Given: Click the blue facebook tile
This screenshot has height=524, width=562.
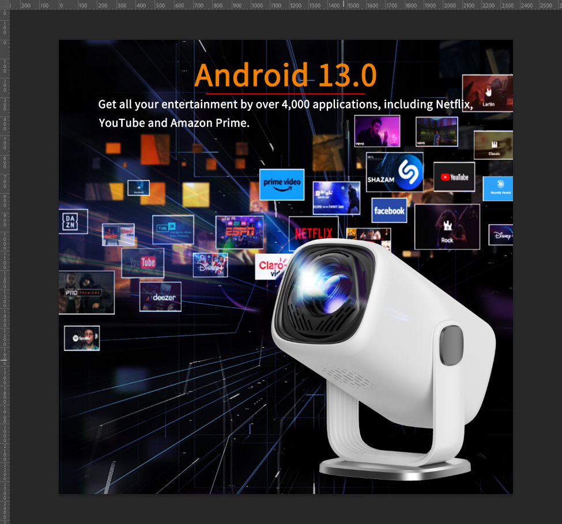Looking at the screenshot, I should [x=389, y=210].
